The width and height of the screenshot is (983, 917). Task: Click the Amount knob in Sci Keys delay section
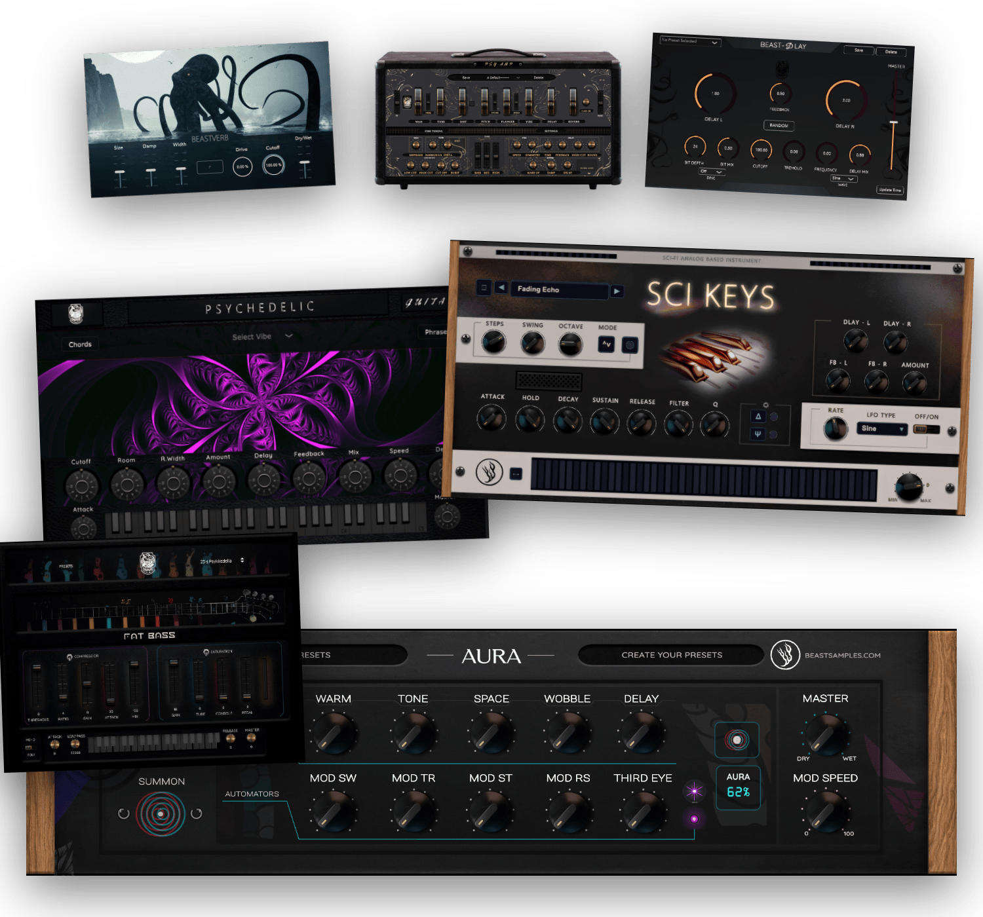[914, 383]
